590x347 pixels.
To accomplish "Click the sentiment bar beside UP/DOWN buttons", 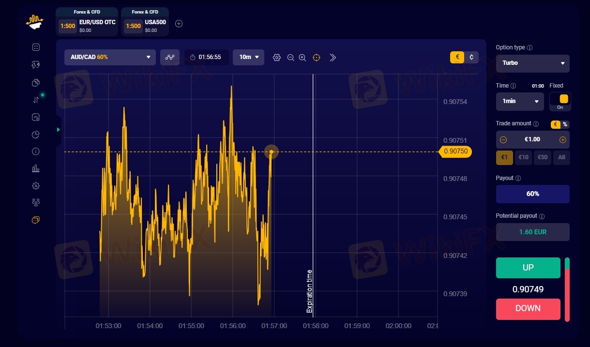I will click(567, 289).
